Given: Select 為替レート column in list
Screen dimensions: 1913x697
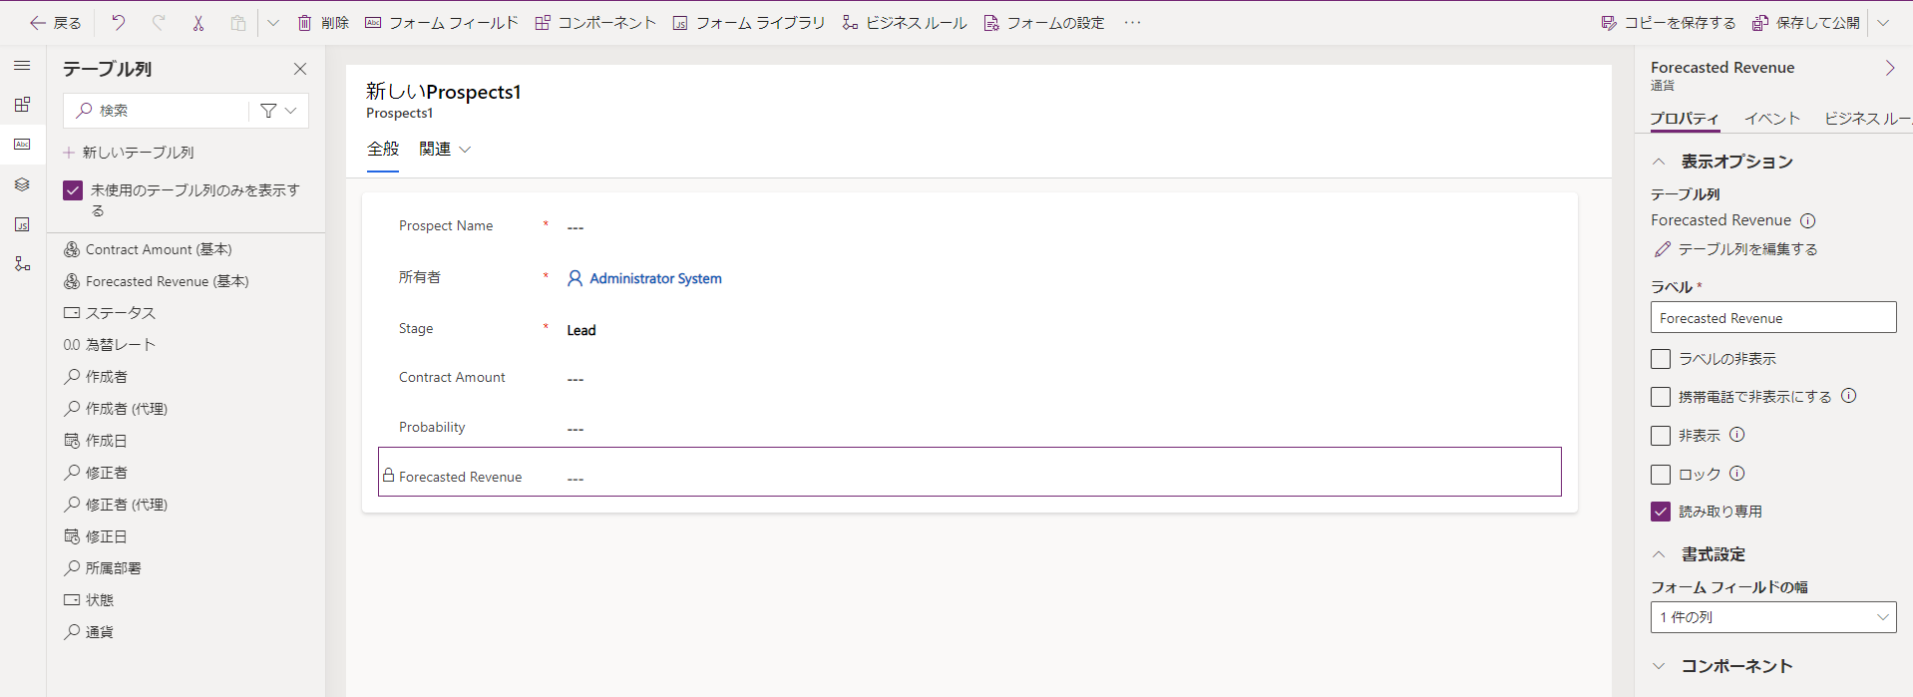Looking at the screenshot, I should pos(110,345).
